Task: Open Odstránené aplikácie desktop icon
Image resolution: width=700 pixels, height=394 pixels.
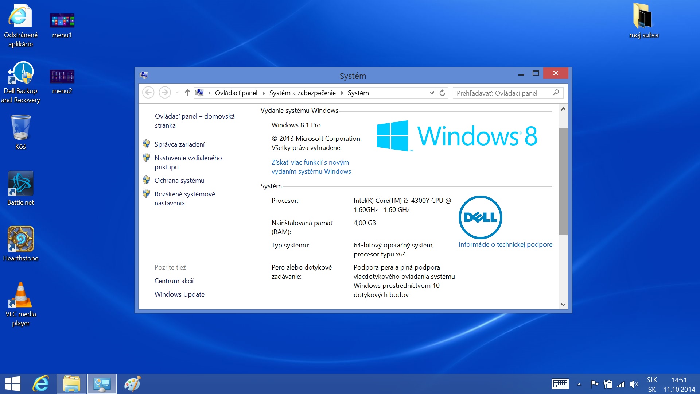Action: tap(20, 26)
